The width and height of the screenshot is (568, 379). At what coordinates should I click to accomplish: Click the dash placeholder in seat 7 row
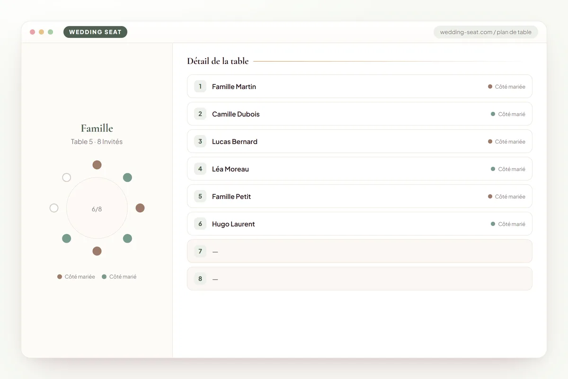[x=215, y=252]
